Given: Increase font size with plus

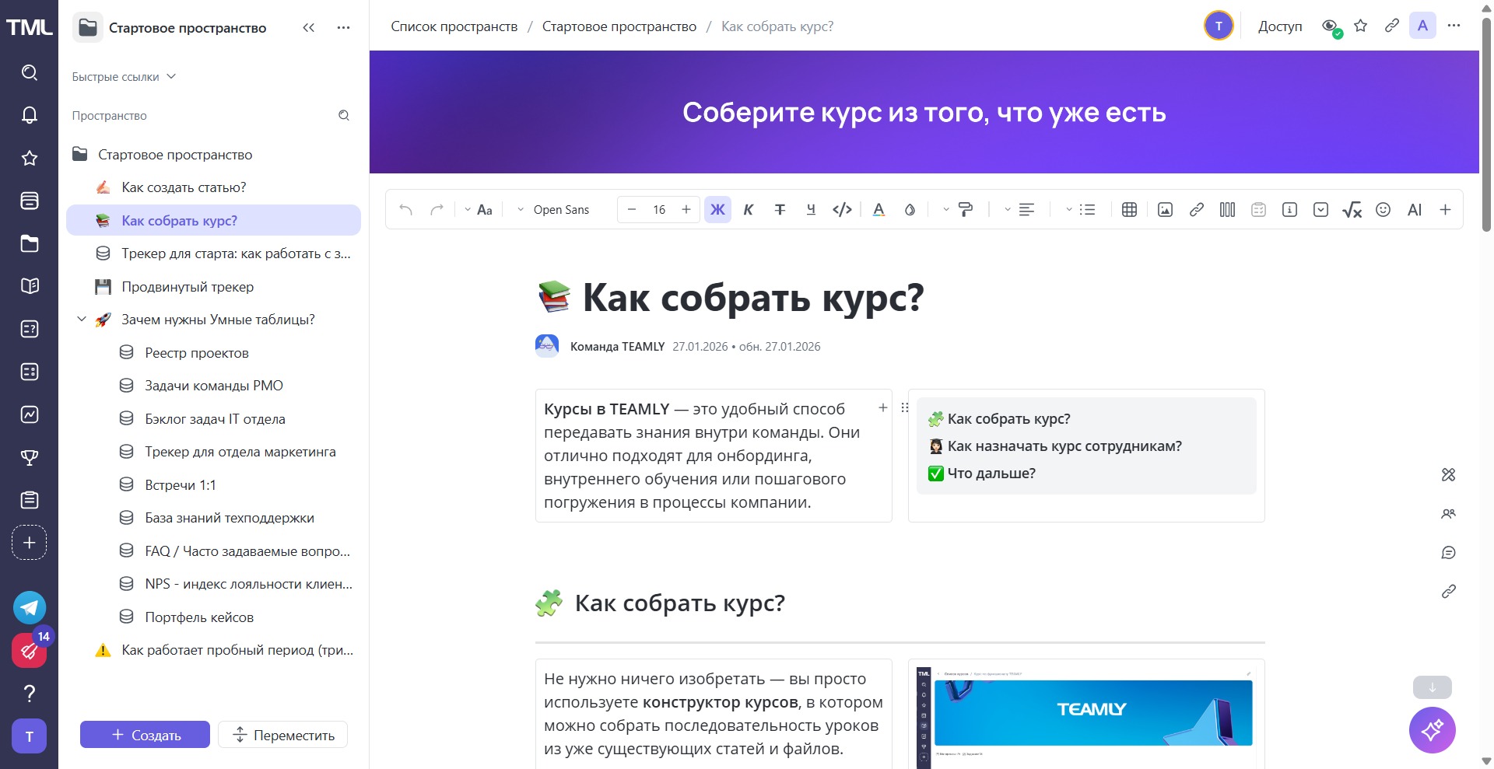Looking at the screenshot, I should point(686,209).
